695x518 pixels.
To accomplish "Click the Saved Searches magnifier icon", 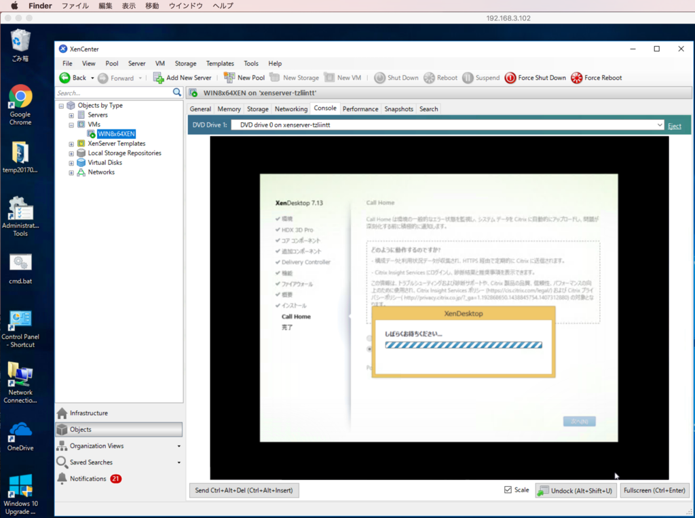I will tap(62, 462).
